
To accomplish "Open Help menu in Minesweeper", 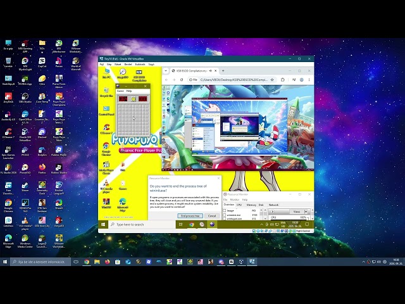I will 129,91.
